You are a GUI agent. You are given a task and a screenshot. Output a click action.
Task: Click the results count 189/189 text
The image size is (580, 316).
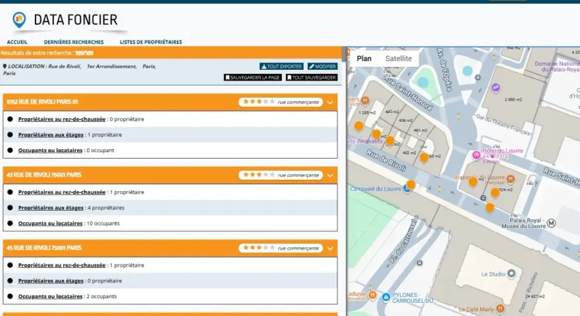tap(84, 53)
